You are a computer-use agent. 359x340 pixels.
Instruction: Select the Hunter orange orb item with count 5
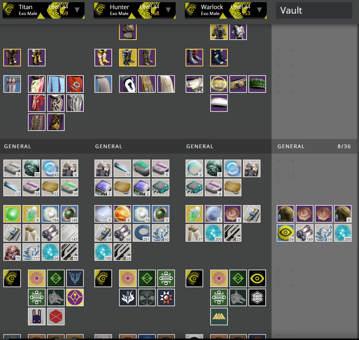coord(122,213)
